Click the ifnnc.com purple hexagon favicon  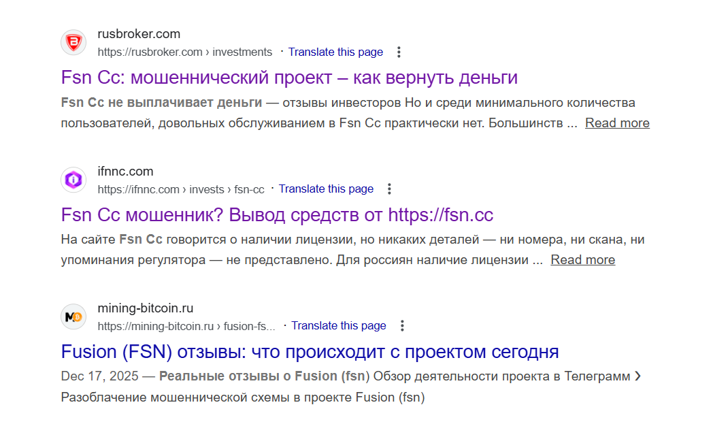(73, 180)
